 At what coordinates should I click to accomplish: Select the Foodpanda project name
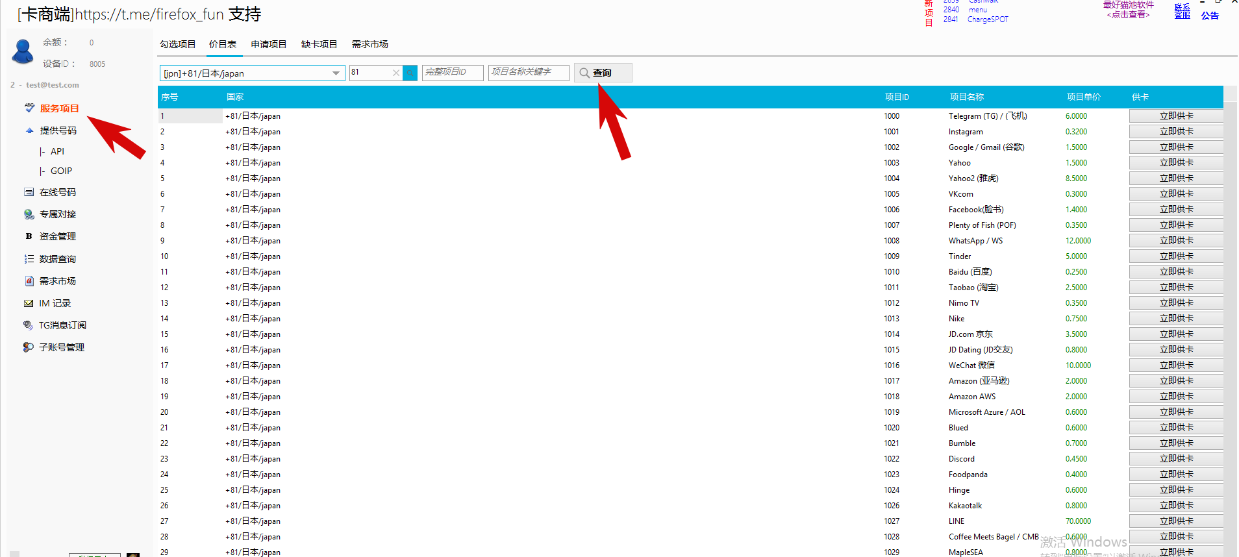(968, 475)
